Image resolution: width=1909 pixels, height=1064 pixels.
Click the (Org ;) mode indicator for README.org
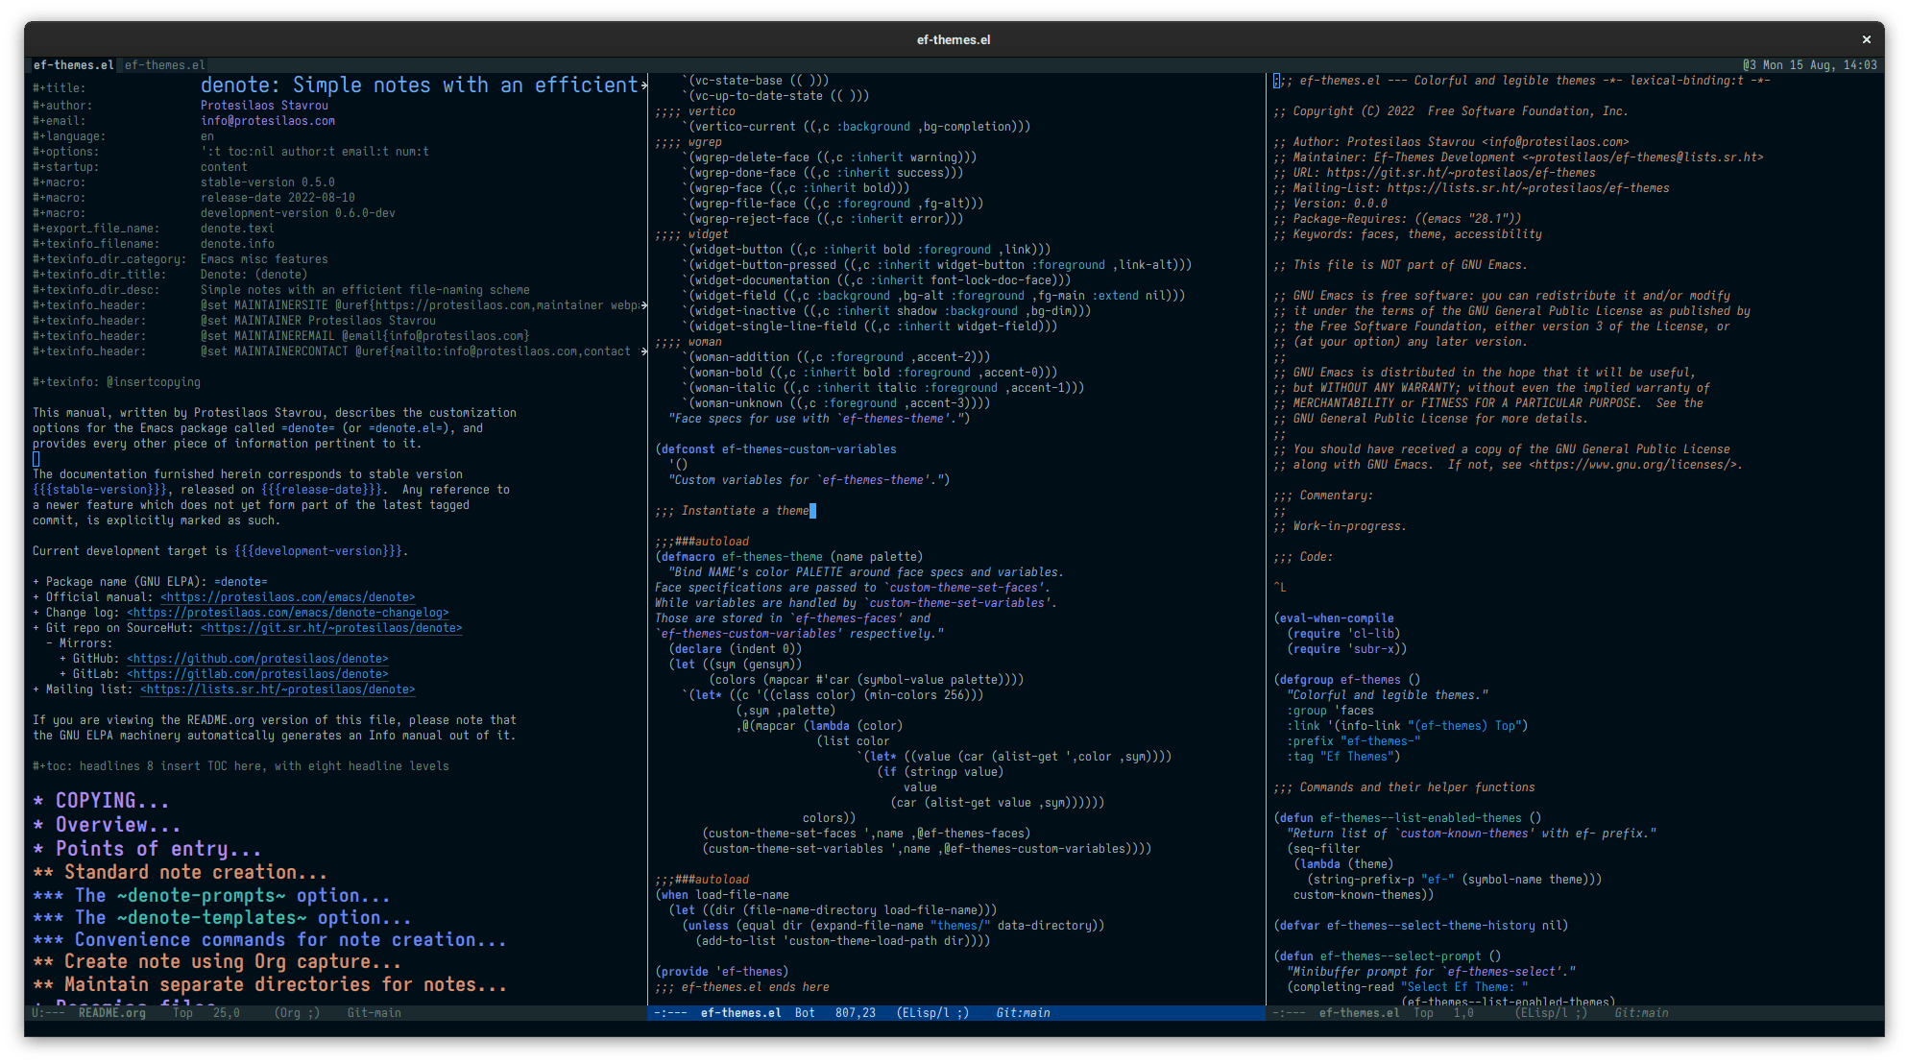pyautogui.click(x=296, y=1012)
